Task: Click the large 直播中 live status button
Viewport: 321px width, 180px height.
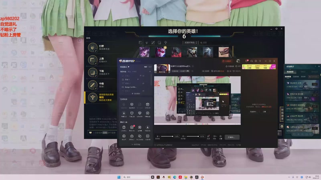Action: click(x=232, y=137)
